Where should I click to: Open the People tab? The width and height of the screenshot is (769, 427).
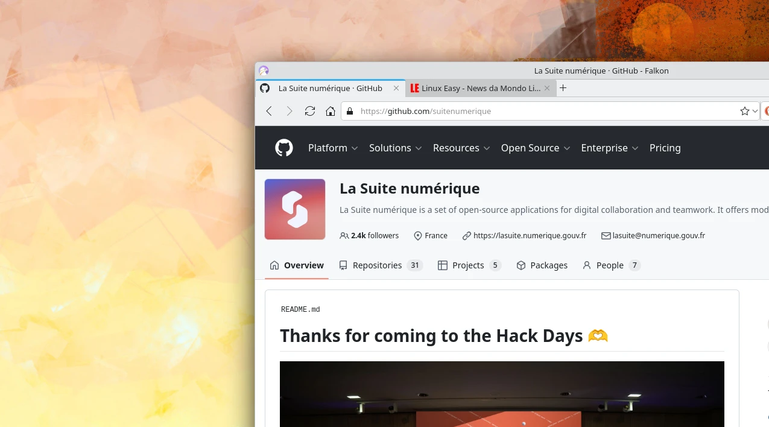(610, 265)
